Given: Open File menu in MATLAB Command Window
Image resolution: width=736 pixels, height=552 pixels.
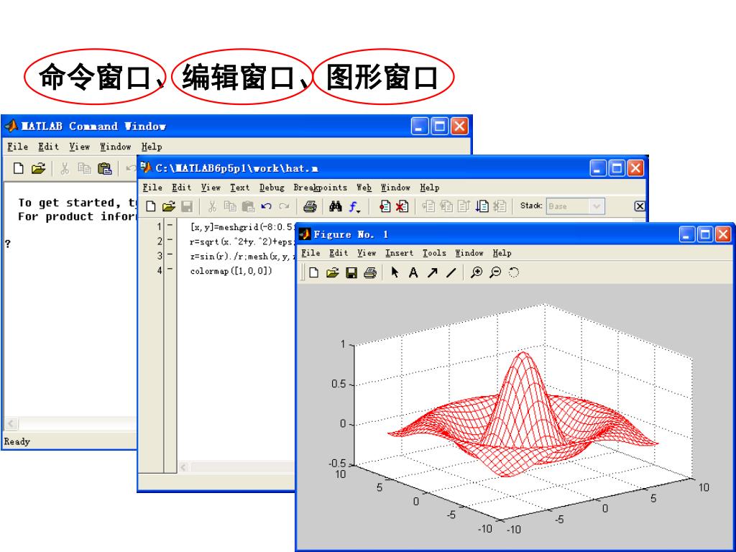Looking at the screenshot, I should [x=17, y=147].
